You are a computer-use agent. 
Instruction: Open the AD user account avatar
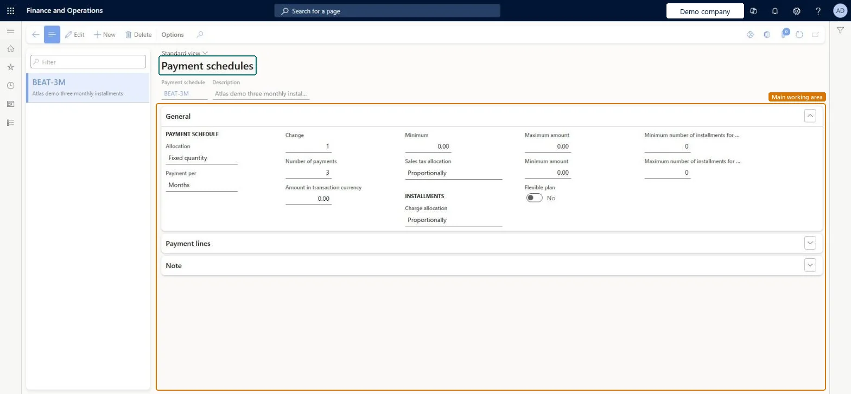click(840, 11)
